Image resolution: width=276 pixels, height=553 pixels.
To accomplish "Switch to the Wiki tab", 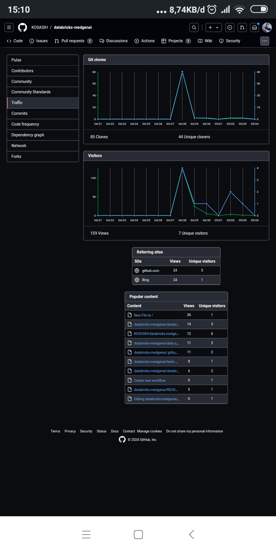I will click(205, 41).
